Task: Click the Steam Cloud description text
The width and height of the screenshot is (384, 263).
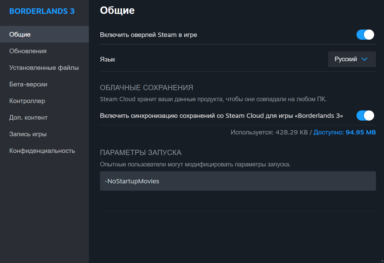Action: (x=213, y=99)
